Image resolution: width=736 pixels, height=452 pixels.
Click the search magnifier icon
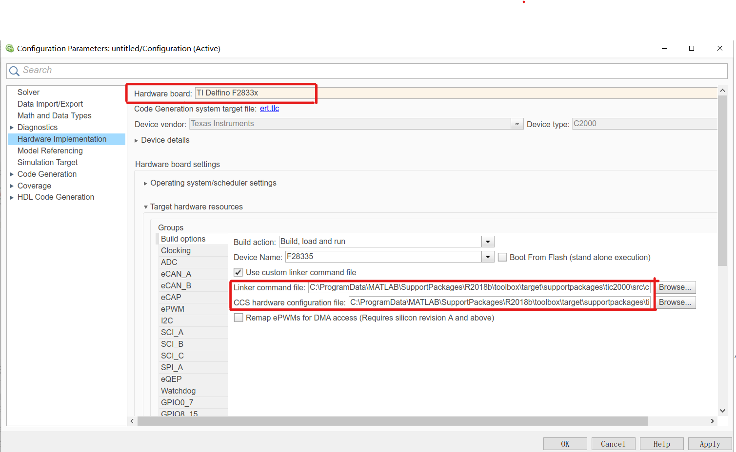(x=14, y=71)
